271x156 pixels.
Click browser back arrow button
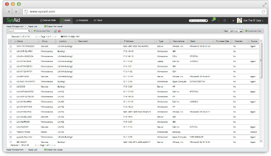point(9,12)
